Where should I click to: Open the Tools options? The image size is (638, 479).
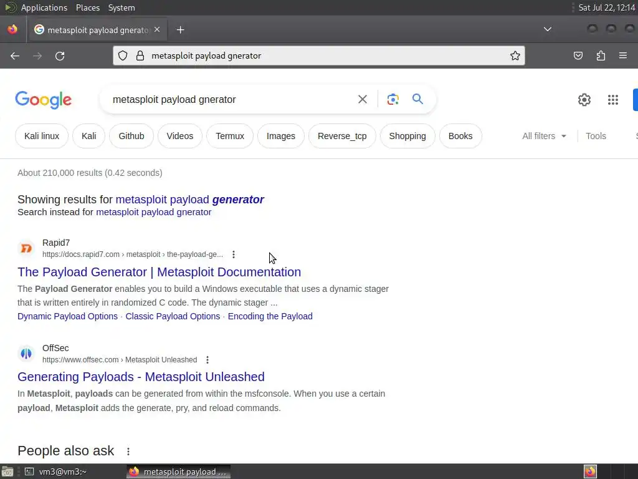[596, 136]
